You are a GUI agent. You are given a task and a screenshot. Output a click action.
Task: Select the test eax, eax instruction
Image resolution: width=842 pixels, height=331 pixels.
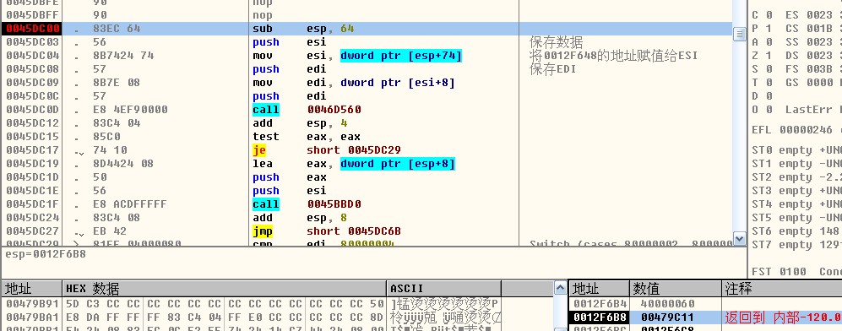pyautogui.click(x=307, y=136)
